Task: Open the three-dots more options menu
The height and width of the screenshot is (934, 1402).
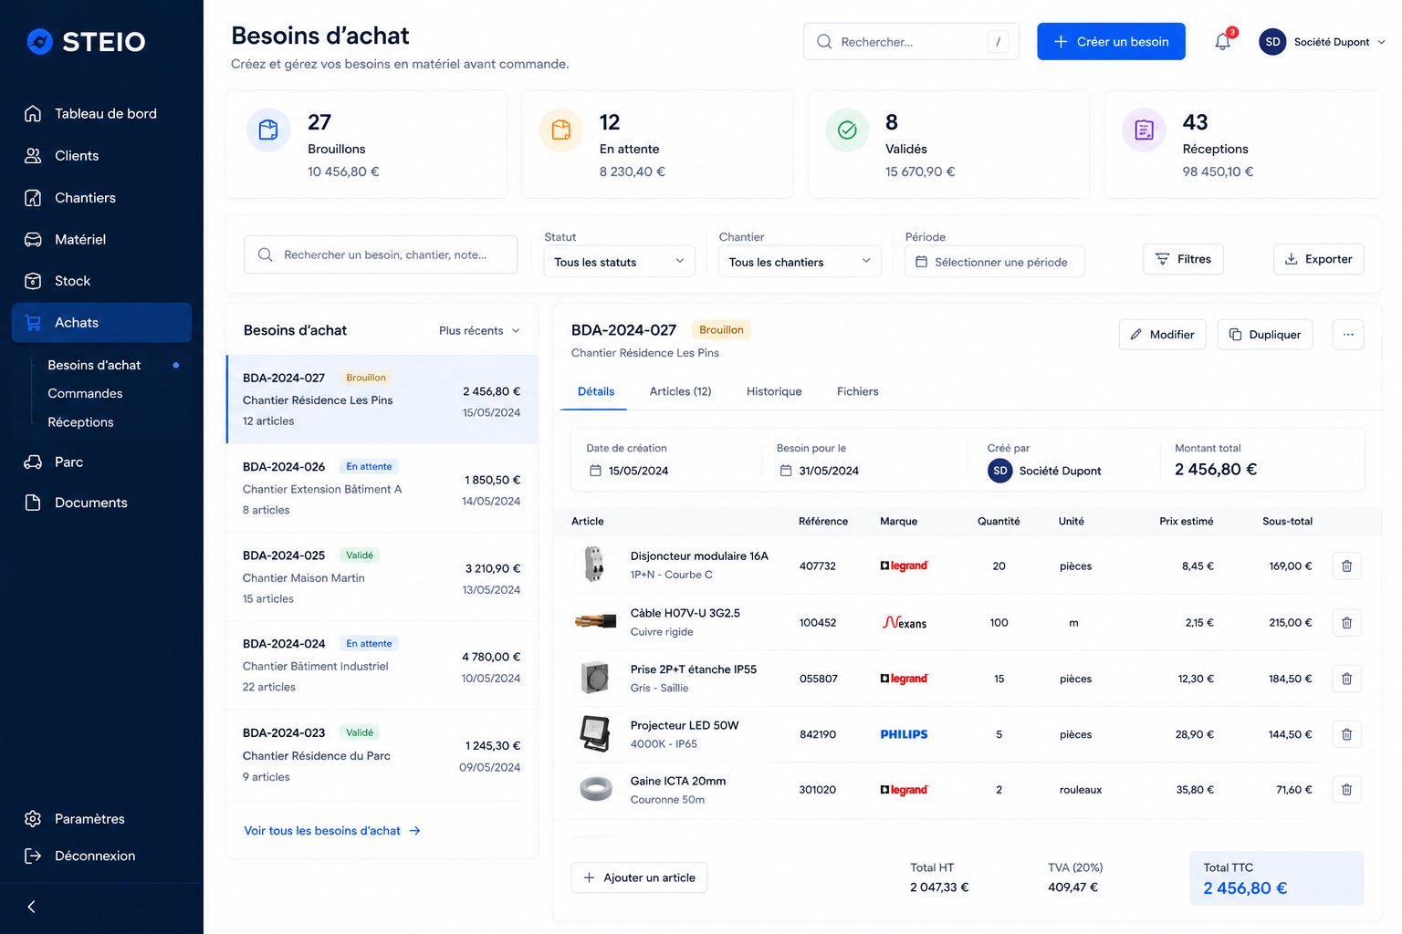Action: coord(1348,335)
